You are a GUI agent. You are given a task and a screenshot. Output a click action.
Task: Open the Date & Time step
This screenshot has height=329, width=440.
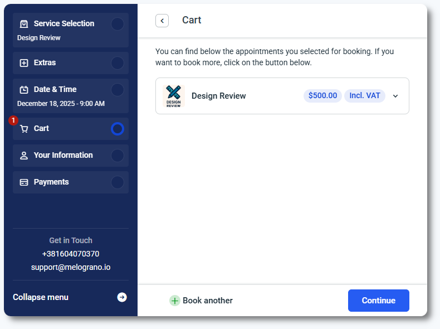(55, 90)
